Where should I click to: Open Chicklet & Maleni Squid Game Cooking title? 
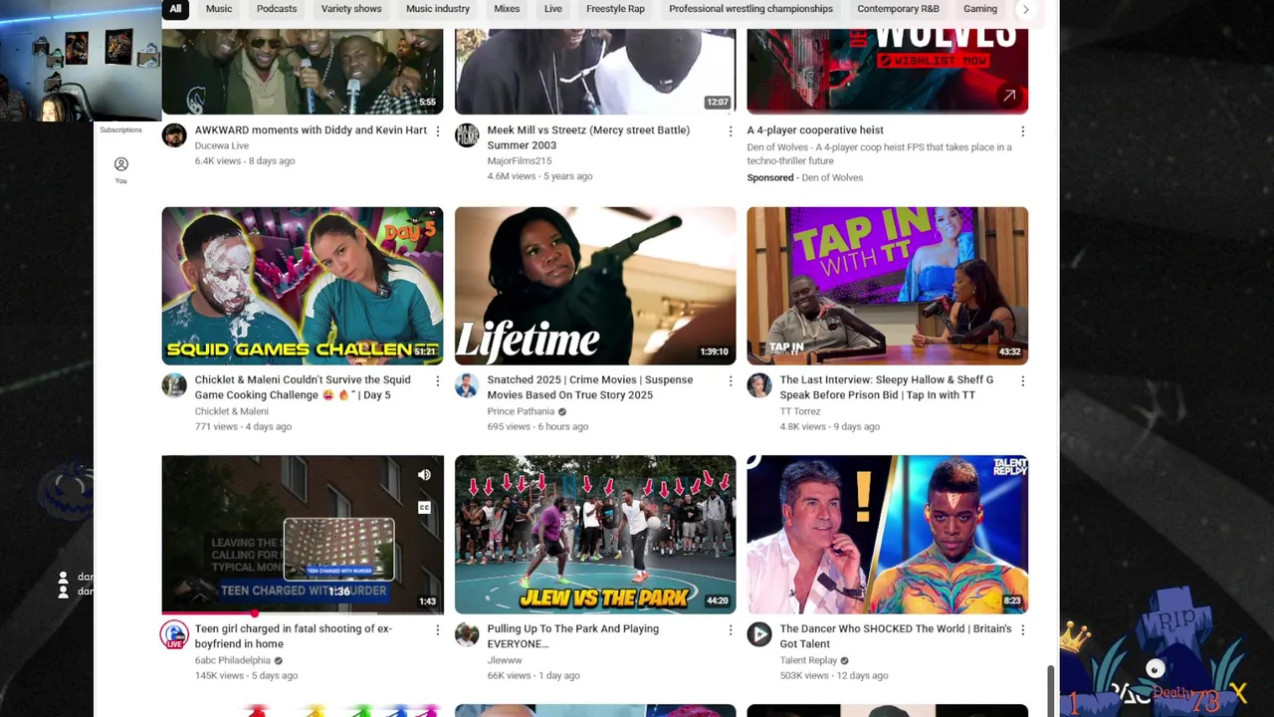coord(303,387)
